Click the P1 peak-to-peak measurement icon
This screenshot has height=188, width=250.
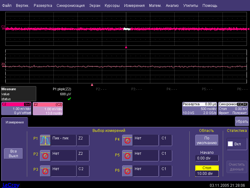tap(45, 140)
